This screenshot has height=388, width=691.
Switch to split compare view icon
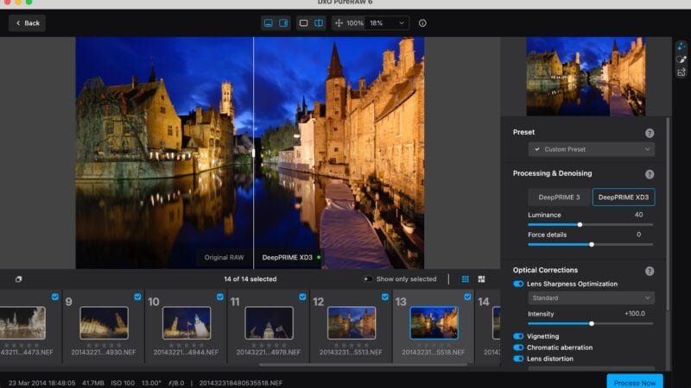[x=319, y=23]
